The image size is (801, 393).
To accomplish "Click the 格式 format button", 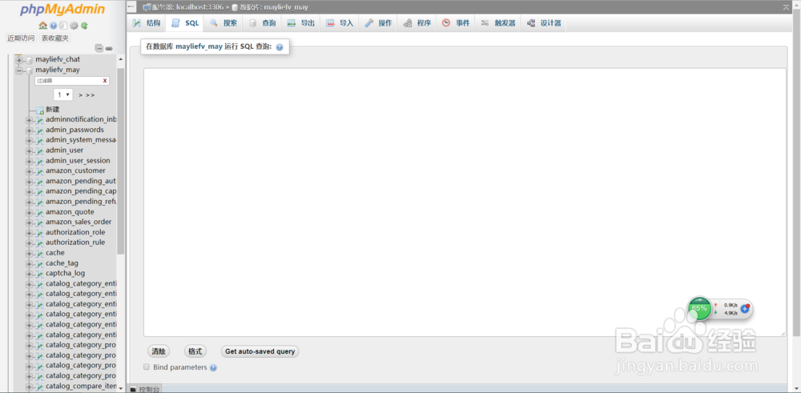I will pyautogui.click(x=195, y=351).
